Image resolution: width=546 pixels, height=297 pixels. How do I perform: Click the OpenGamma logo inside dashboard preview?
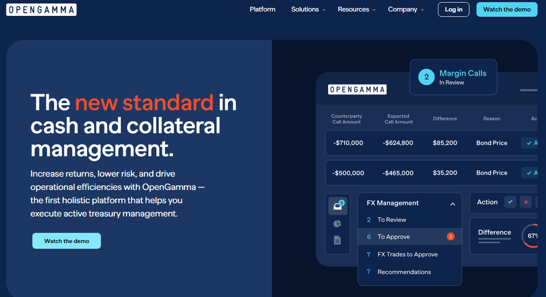357,90
